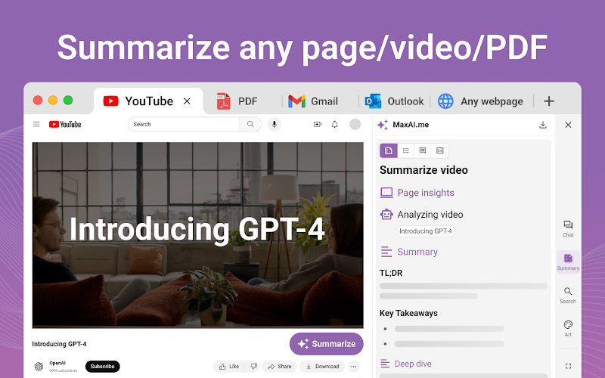Like the video
The height and width of the screenshot is (378, 605).
(229, 367)
